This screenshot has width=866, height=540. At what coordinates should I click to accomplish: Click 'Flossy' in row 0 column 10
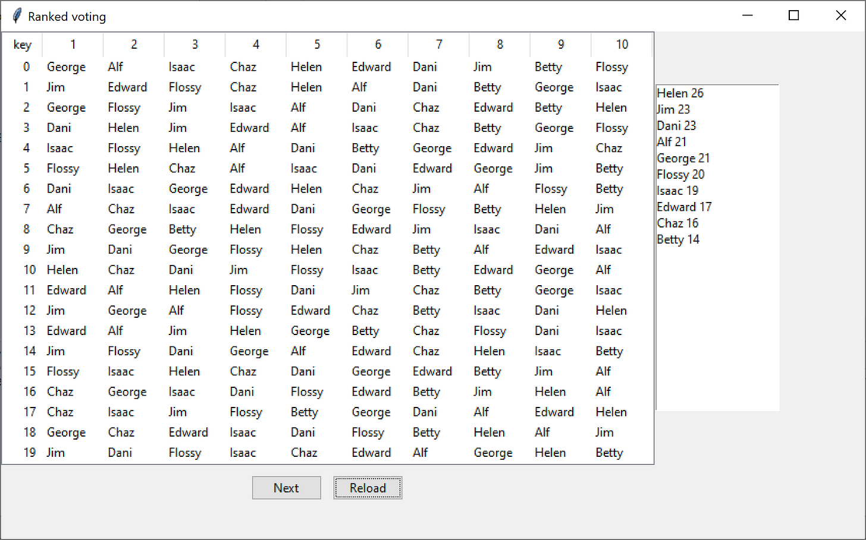click(611, 67)
